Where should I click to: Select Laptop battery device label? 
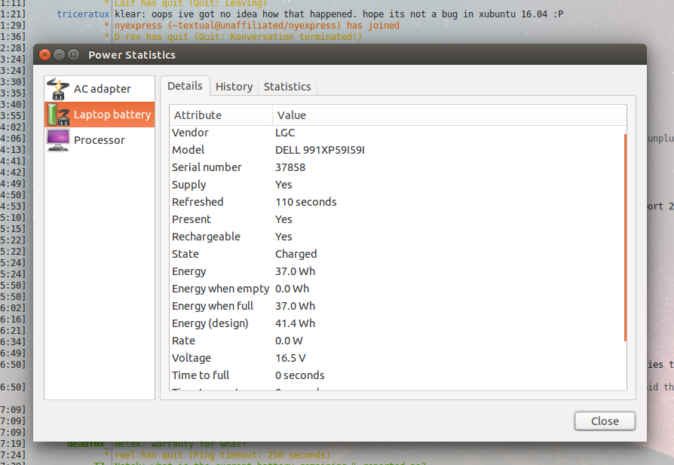tap(112, 115)
